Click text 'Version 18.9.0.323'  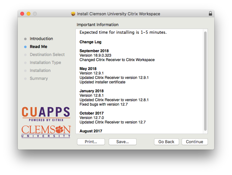(95, 55)
